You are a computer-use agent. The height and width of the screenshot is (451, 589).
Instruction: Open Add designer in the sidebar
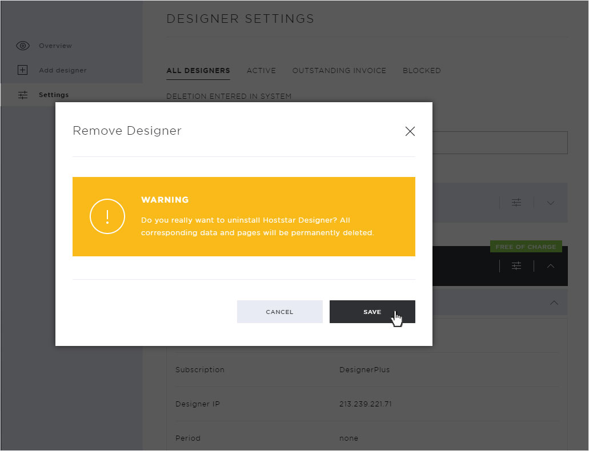pyautogui.click(x=63, y=70)
